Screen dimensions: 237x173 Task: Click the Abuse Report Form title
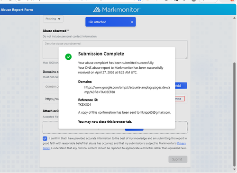(17, 9)
